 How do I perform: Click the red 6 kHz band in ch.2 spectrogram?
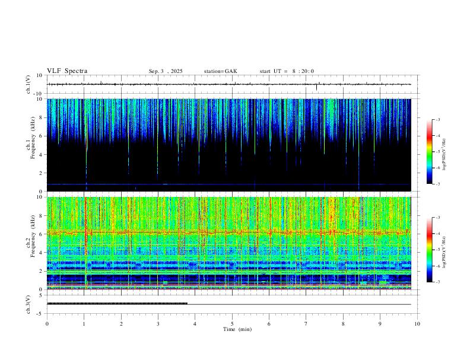pyautogui.click(x=229, y=232)
